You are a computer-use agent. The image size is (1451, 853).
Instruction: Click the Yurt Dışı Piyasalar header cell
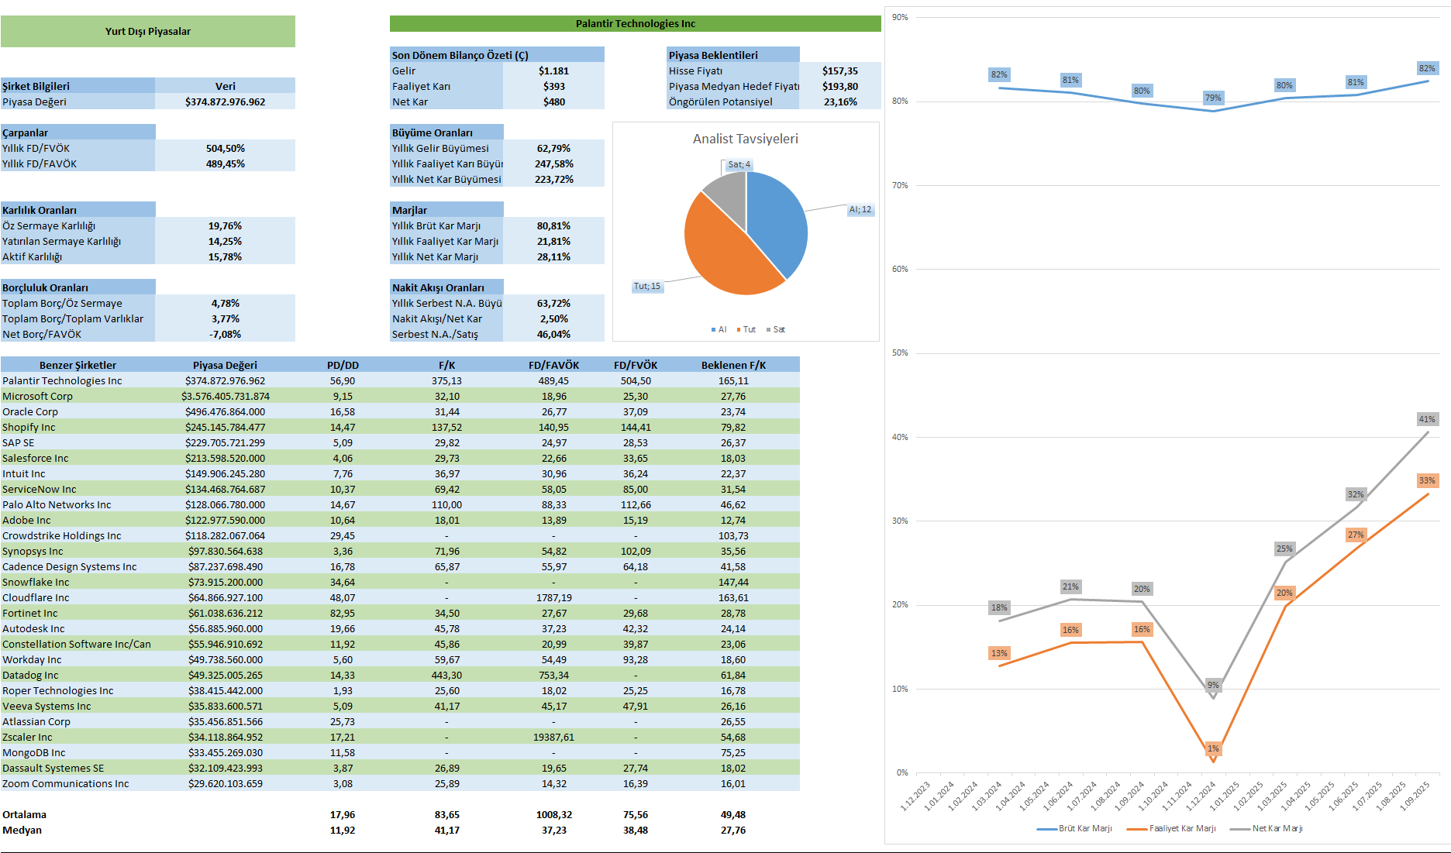148,32
